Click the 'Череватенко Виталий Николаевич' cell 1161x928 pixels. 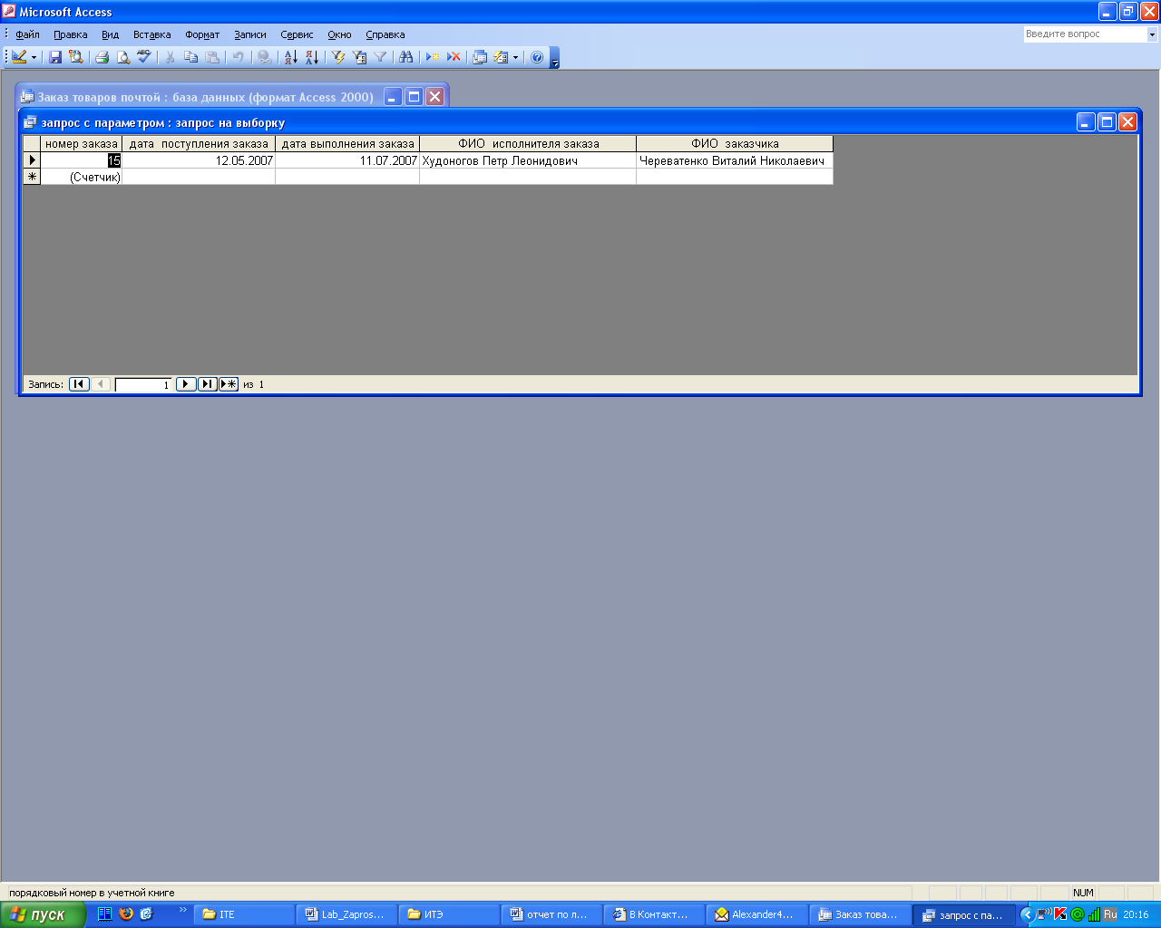tap(735, 160)
